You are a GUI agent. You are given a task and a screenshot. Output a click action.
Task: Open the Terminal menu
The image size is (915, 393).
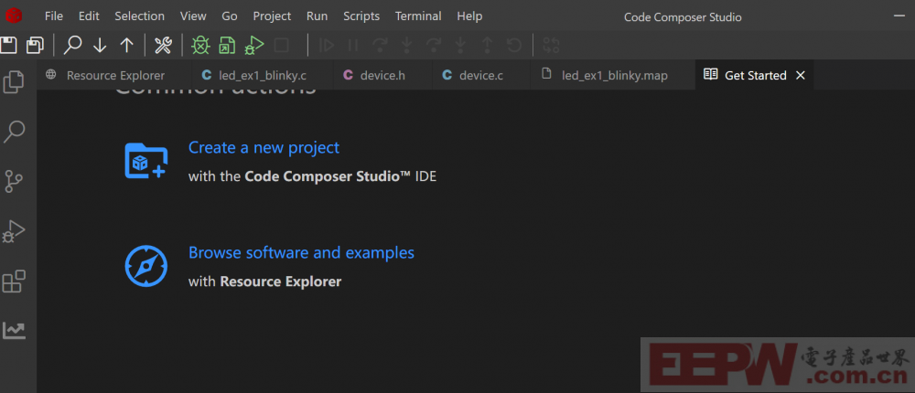point(418,16)
